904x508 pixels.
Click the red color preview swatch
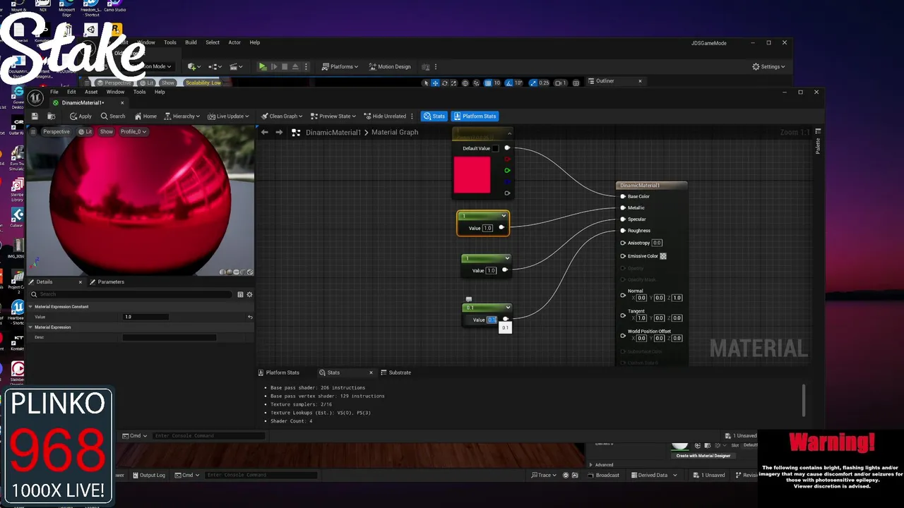(x=472, y=174)
